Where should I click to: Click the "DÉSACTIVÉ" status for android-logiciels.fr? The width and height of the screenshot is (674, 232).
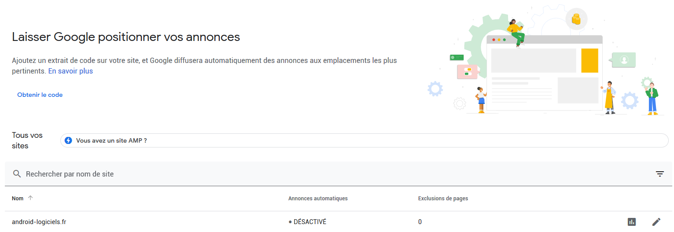pos(307,222)
